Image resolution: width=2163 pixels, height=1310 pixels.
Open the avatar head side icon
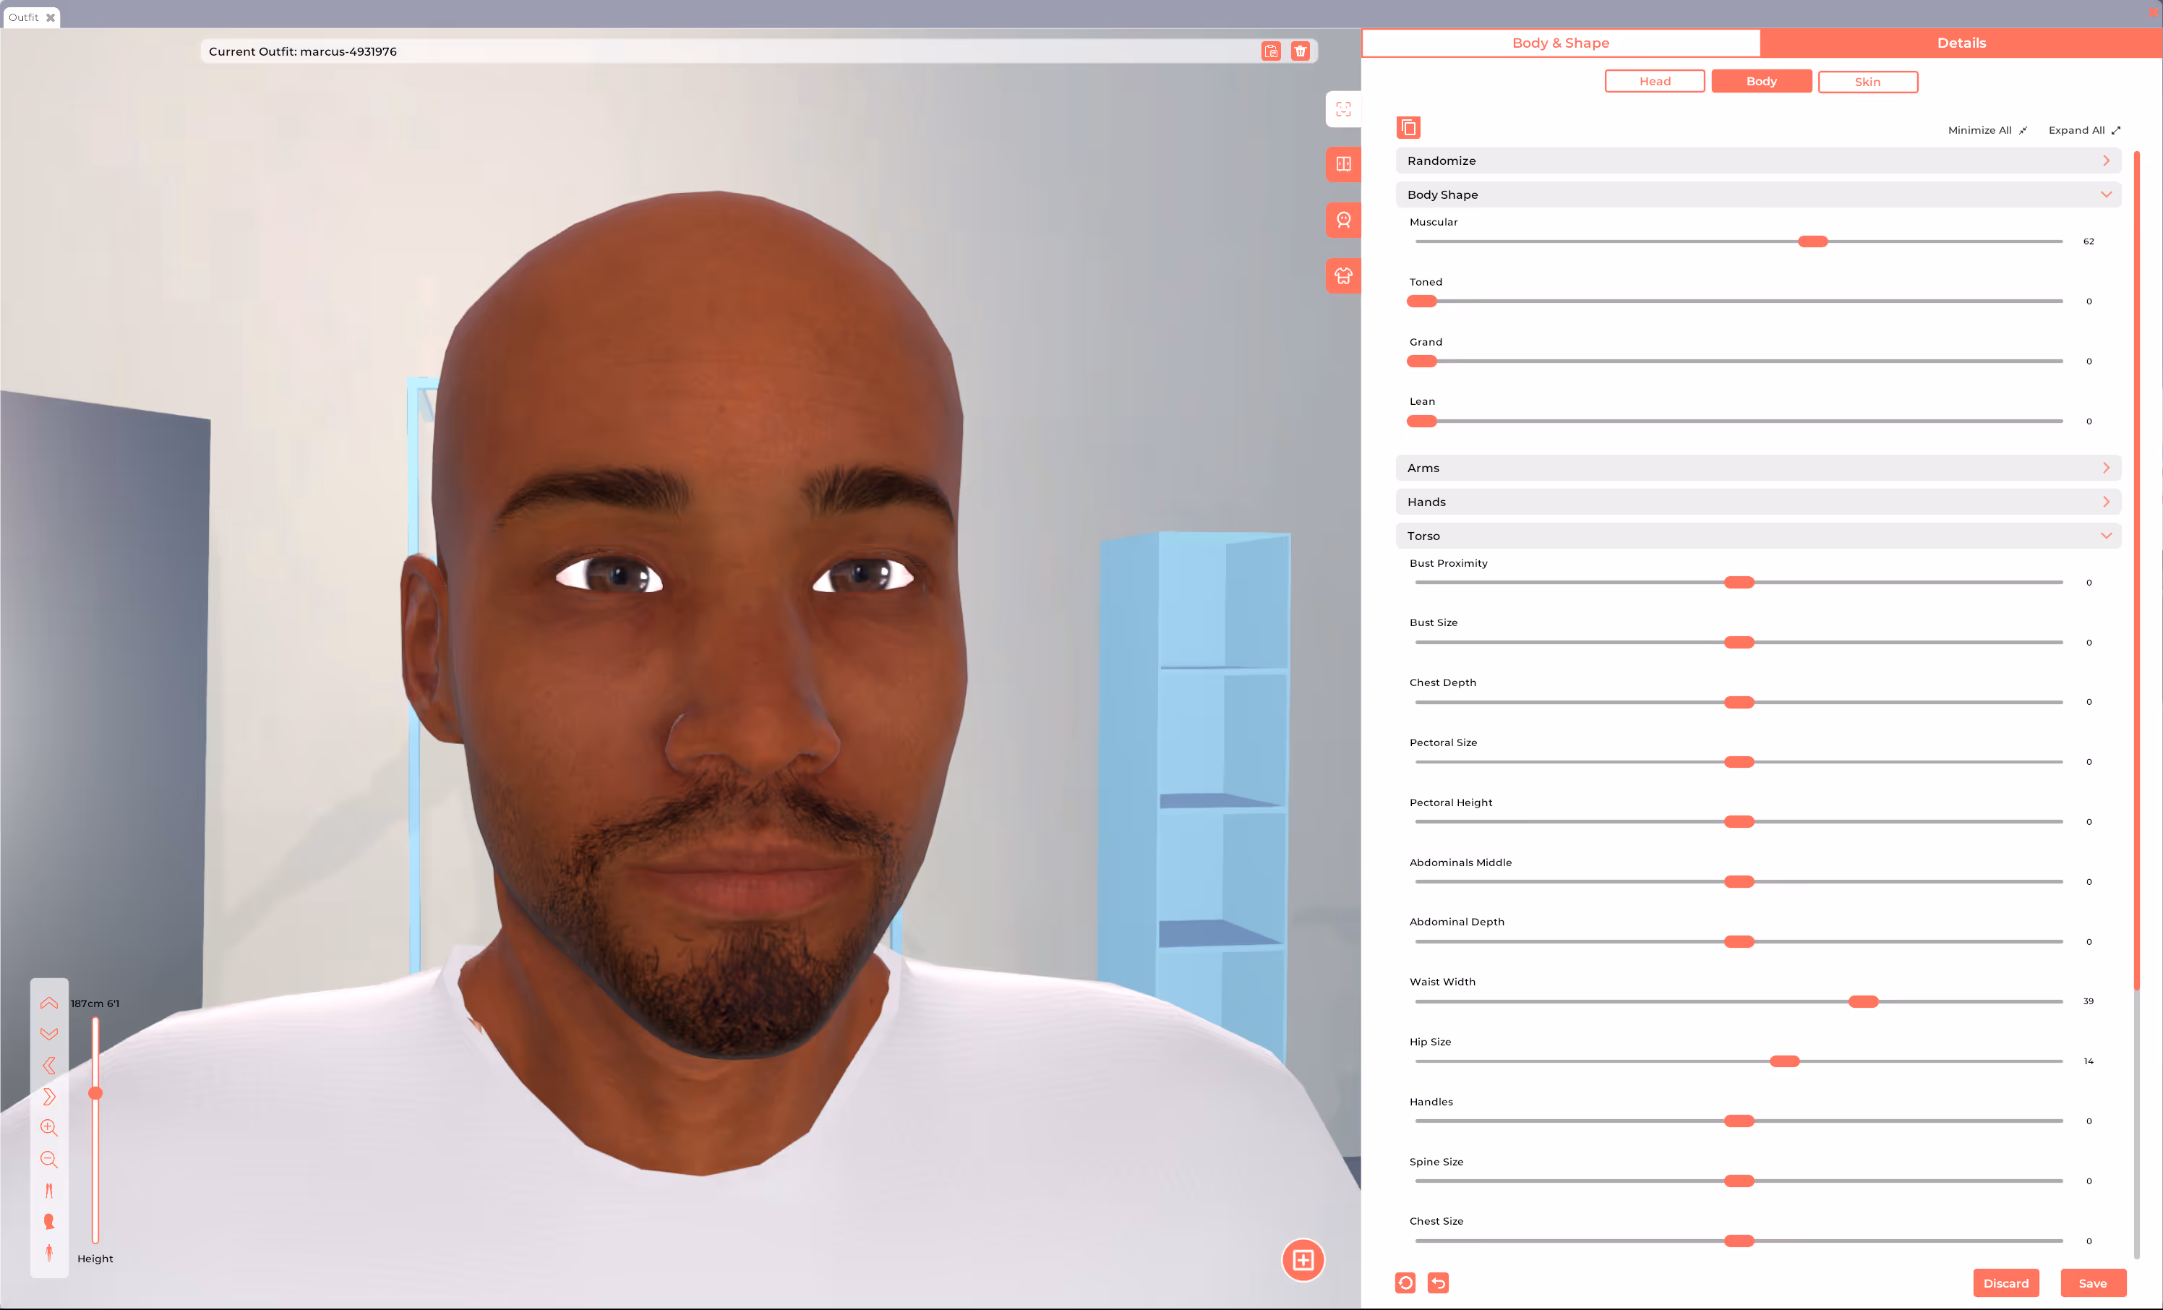[1343, 221]
